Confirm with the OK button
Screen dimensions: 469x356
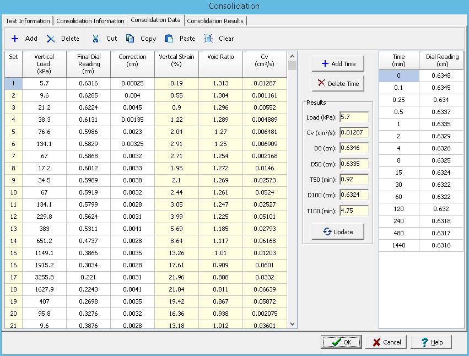click(341, 342)
